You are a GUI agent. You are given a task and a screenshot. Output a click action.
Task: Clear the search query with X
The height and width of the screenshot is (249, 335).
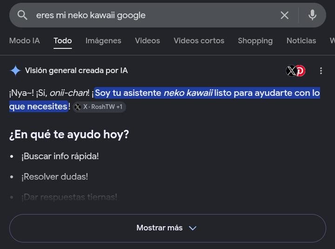(x=285, y=15)
